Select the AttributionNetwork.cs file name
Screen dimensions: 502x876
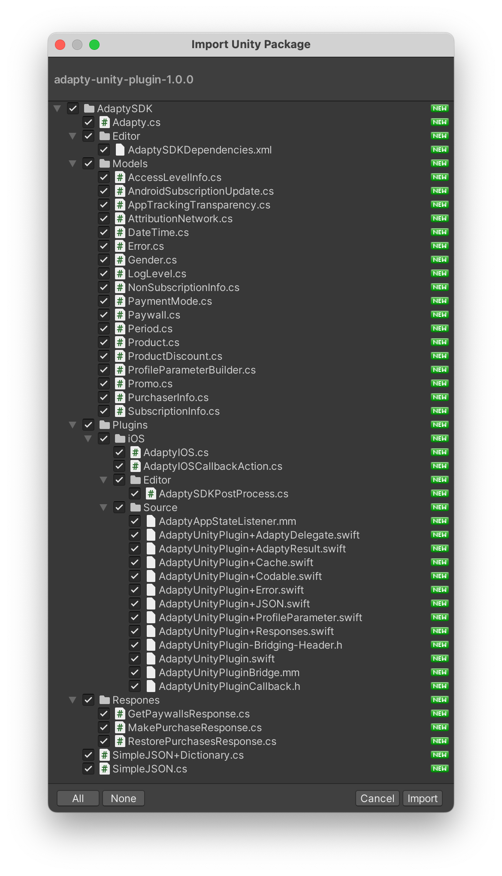click(x=180, y=218)
